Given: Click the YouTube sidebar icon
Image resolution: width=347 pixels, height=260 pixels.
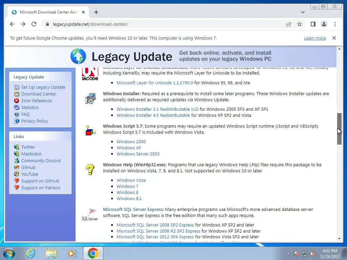Looking at the screenshot, I should click(17, 174).
